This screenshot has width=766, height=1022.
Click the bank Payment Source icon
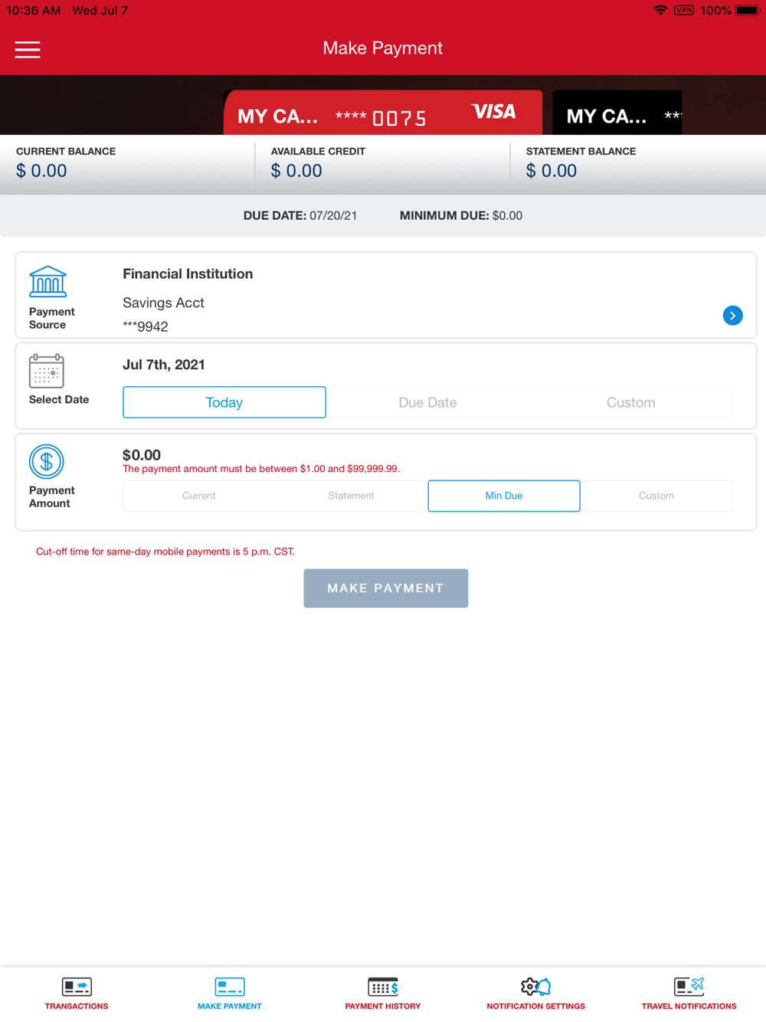pos(47,282)
